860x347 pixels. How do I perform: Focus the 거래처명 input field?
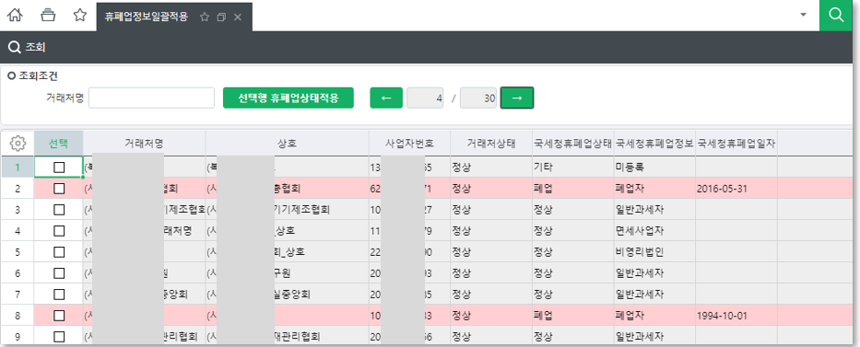point(151,98)
